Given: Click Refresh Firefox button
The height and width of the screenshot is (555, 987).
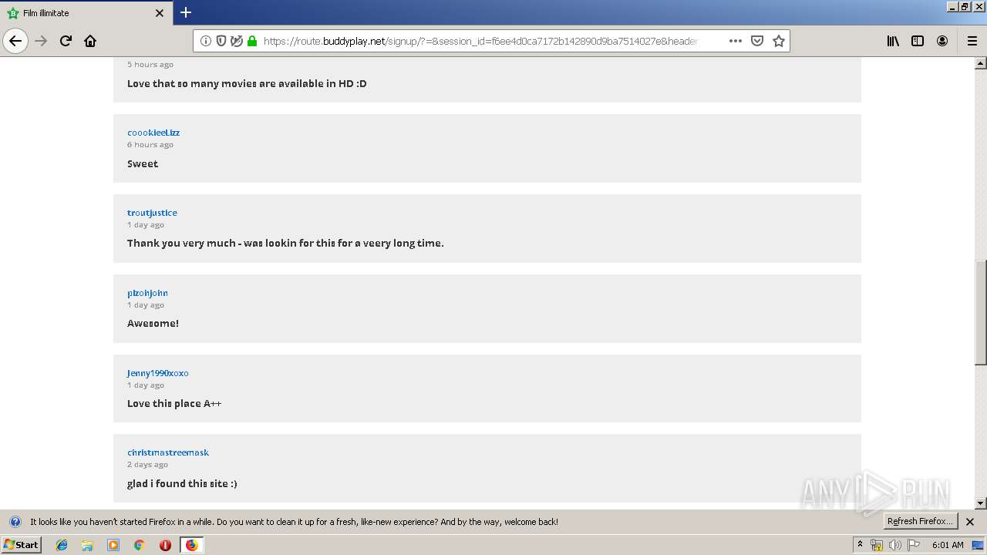Looking at the screenshot, I should coord(921,522).
